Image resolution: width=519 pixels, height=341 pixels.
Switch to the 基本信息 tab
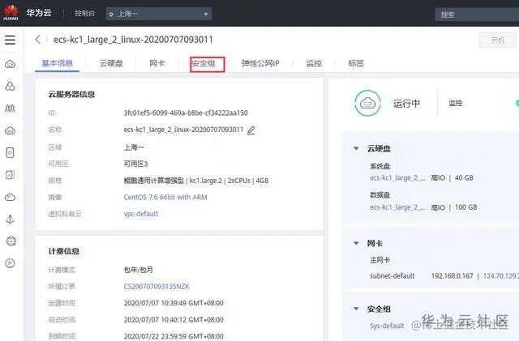57,63
